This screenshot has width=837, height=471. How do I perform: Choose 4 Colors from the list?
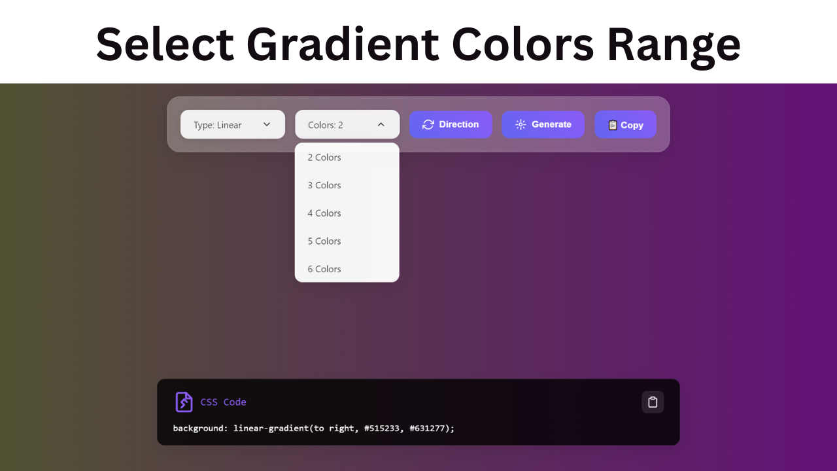[x=324, y=213]
